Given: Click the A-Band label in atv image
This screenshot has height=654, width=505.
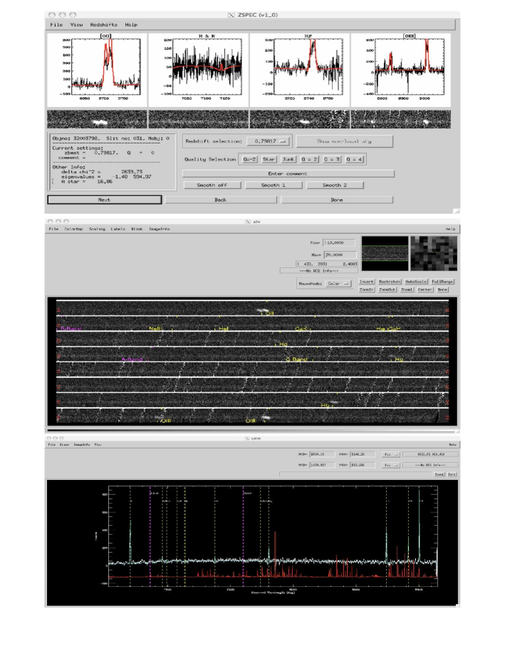Looking at the screenshot, I should (x=132, y=359).
